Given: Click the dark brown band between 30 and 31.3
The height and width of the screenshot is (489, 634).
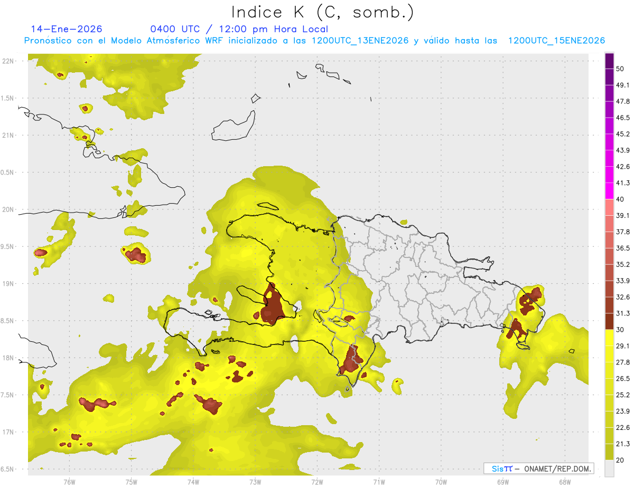Looking at the screenshot, I should (609, 321).
